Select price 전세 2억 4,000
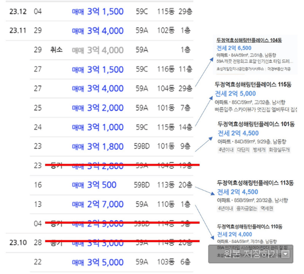304x274 pixels. click(234, 234)
